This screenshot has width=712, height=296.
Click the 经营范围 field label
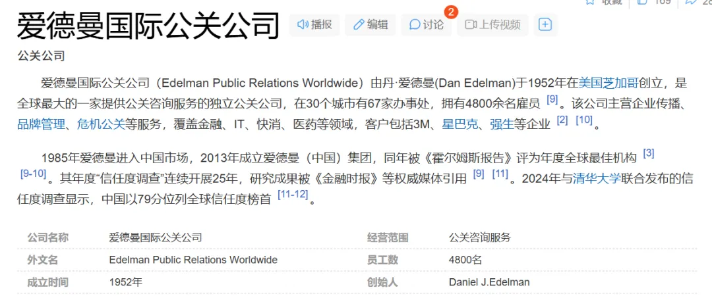pyautogui.click(x=388, y=237)
